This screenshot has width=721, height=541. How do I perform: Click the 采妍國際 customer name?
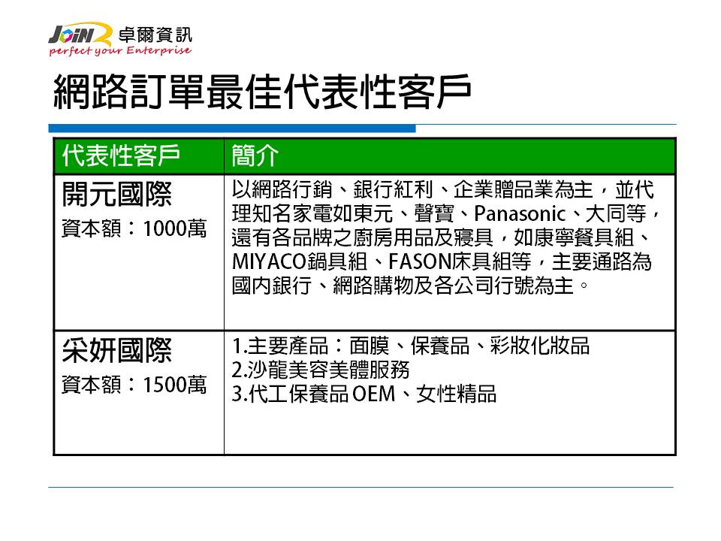tap(116, 351)
